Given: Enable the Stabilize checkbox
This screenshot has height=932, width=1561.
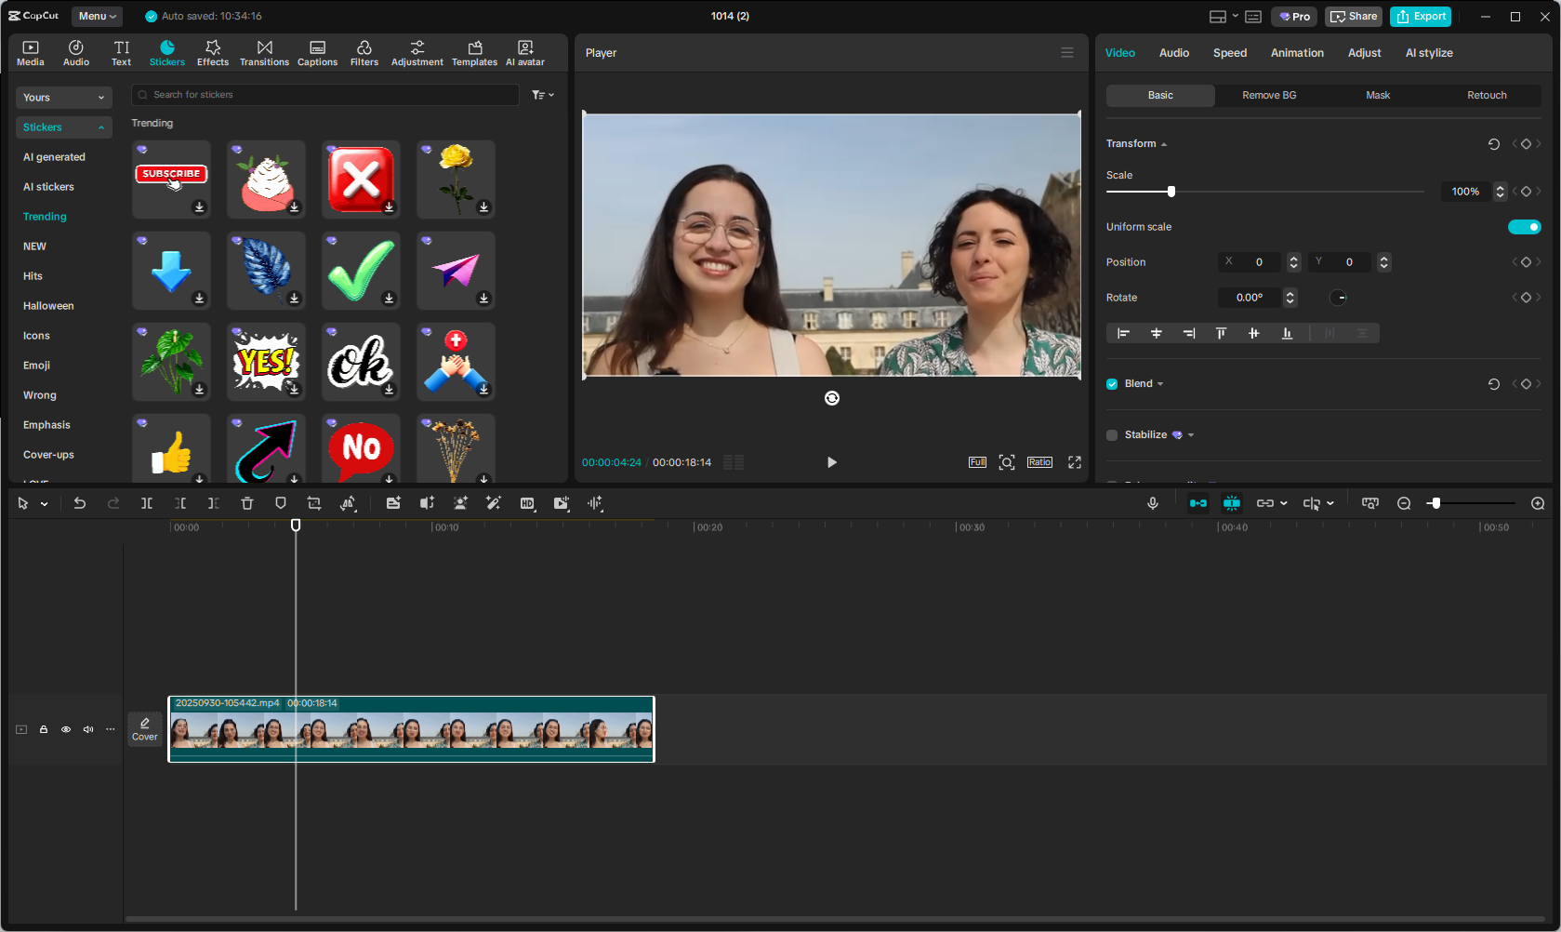Looking at the screenshot, I should coord(1112,435).
